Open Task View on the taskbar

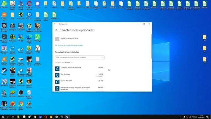coord(13,117)
